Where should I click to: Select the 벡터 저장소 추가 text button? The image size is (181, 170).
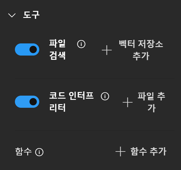(141, 50)
